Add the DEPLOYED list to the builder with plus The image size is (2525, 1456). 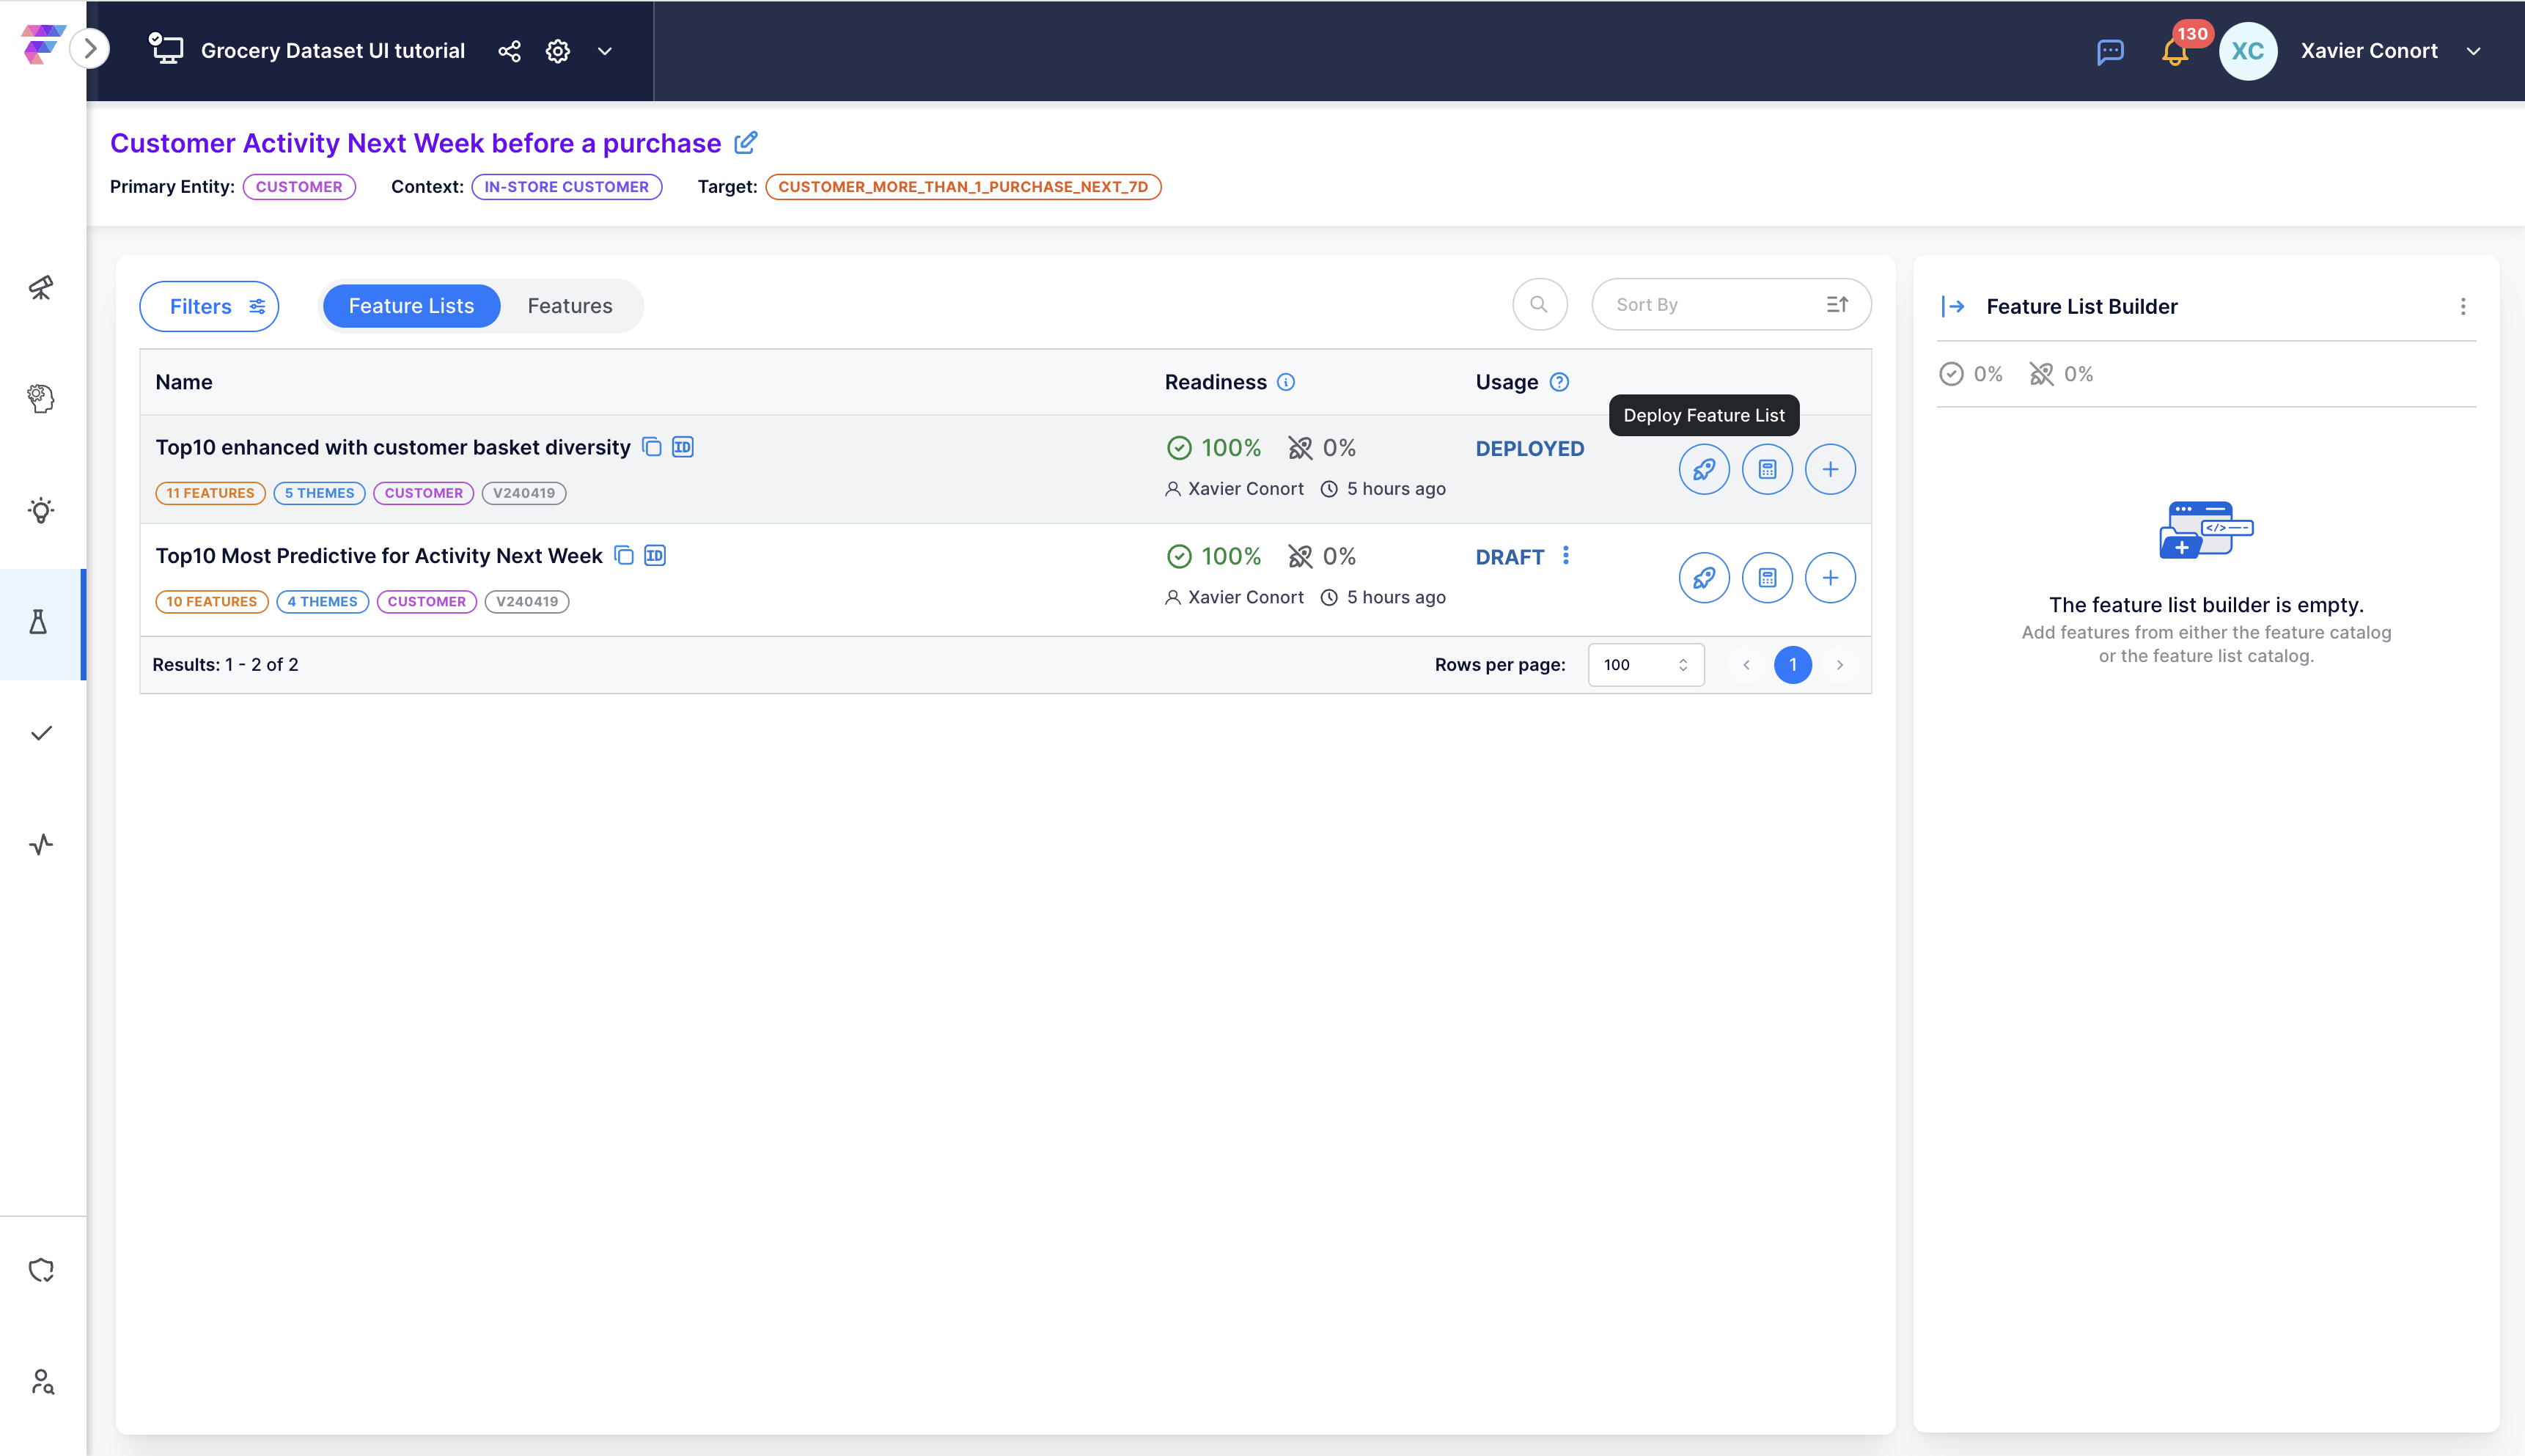[1830, 469]
